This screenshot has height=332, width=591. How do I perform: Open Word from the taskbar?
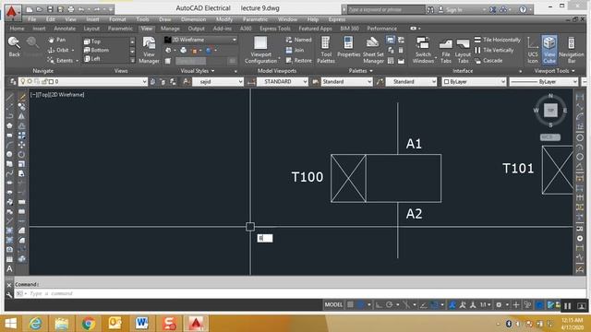141,324
